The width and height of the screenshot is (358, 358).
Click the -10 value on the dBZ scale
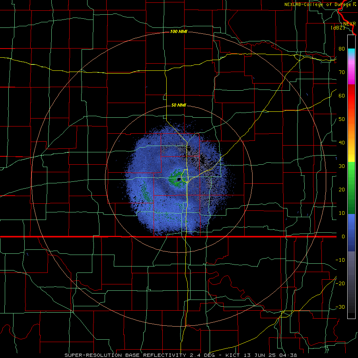point(340,260)
